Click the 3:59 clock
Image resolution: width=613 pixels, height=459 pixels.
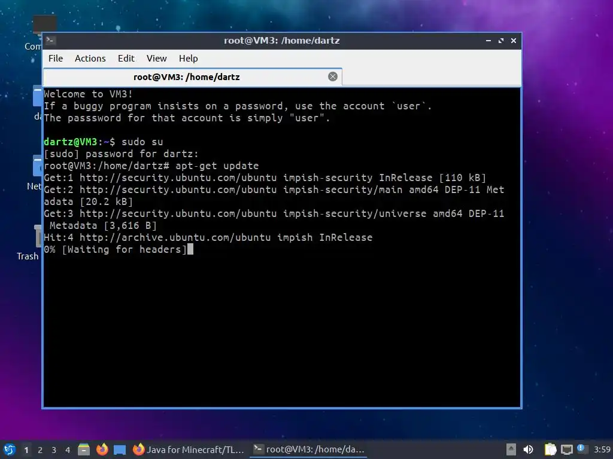coord(602,449)
